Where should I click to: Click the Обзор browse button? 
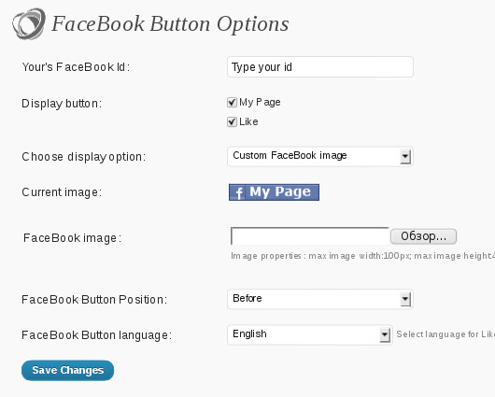point(424,236)
